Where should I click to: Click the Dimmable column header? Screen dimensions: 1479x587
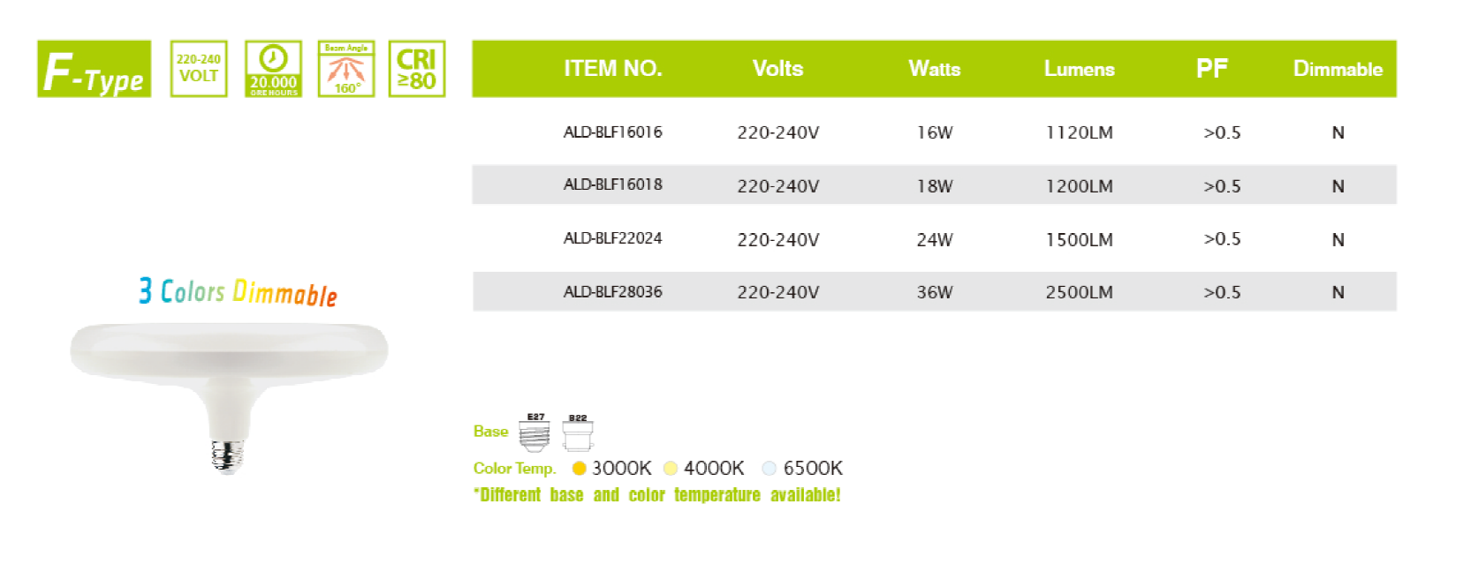click(x=1338, y=69)
